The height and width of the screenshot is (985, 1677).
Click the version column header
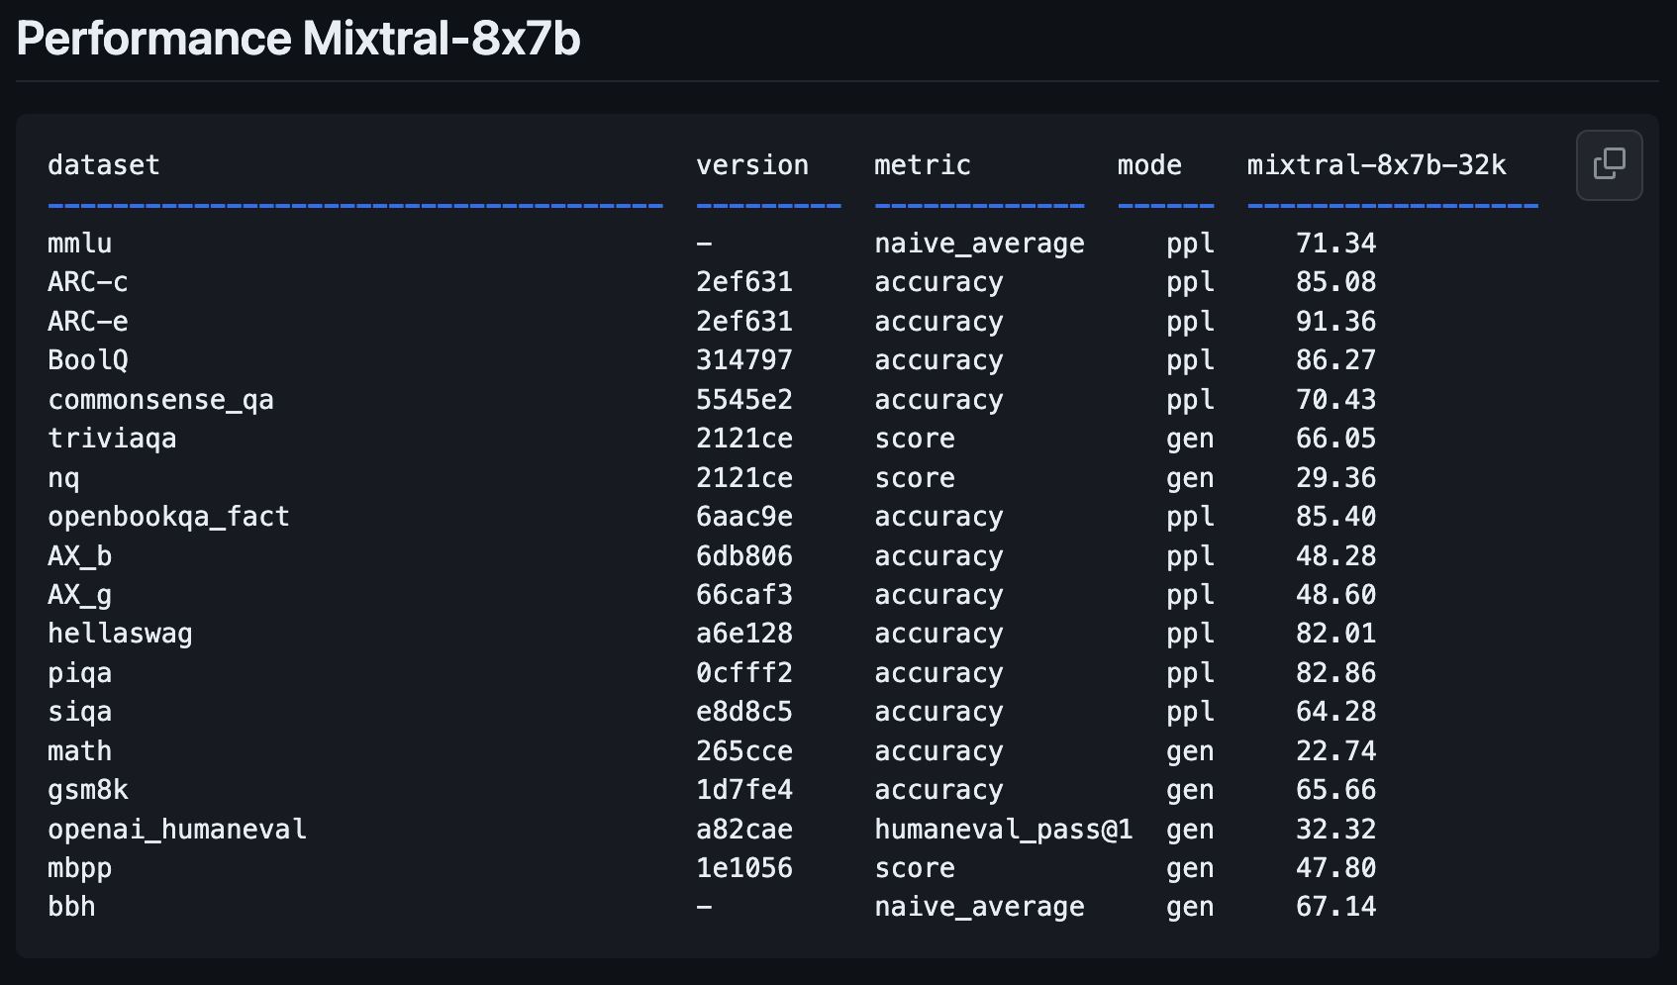pyautogui.click(x=752, y=165)
